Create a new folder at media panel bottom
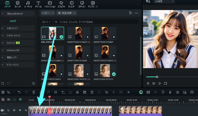This screenshot has width=198, height=116. point(3,84)
